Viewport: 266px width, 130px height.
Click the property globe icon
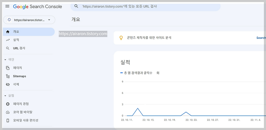click(x=9, y=20)
